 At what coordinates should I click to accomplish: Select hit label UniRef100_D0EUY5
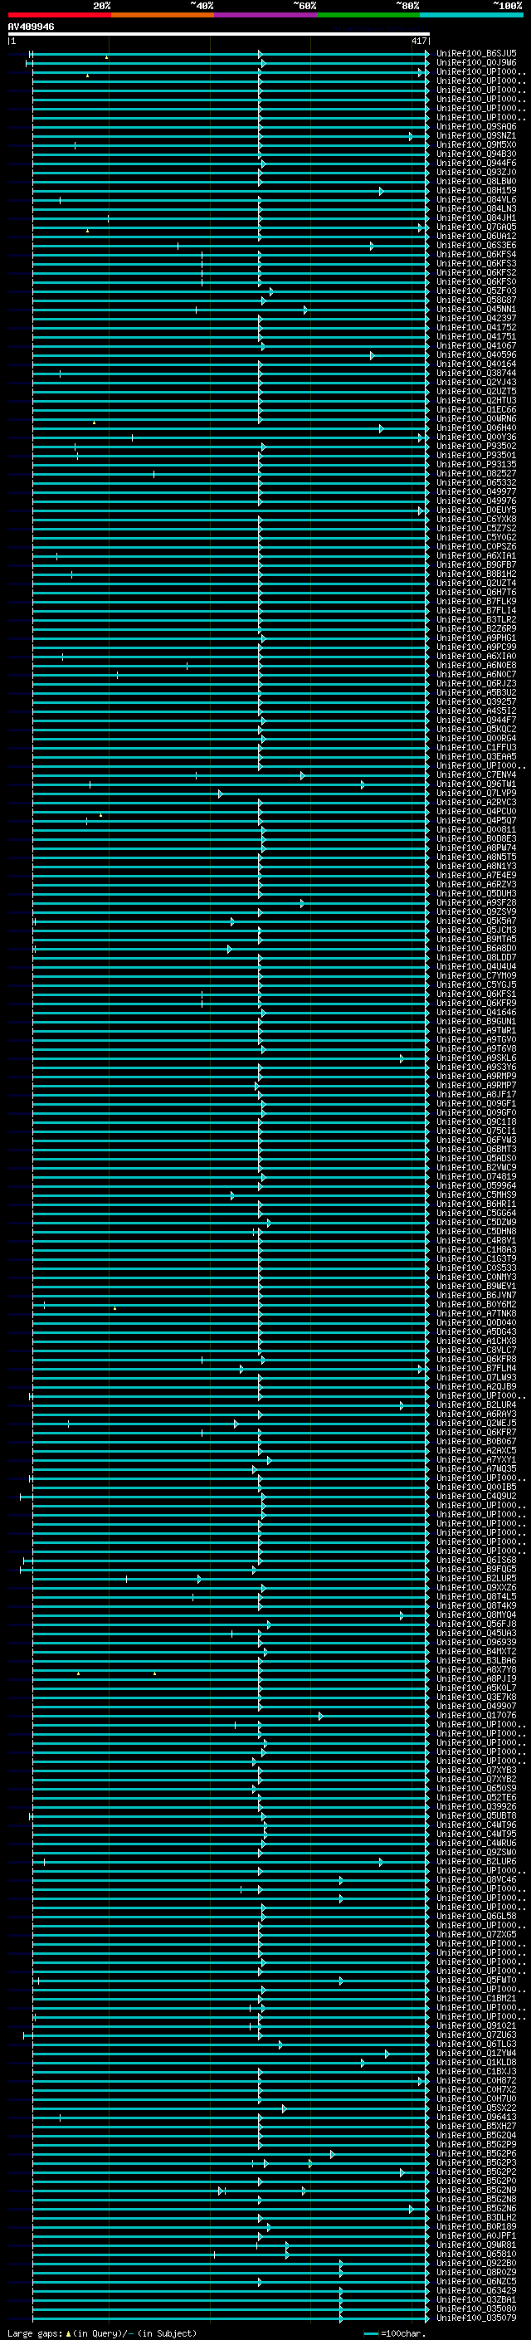click(x=476, y=511)
